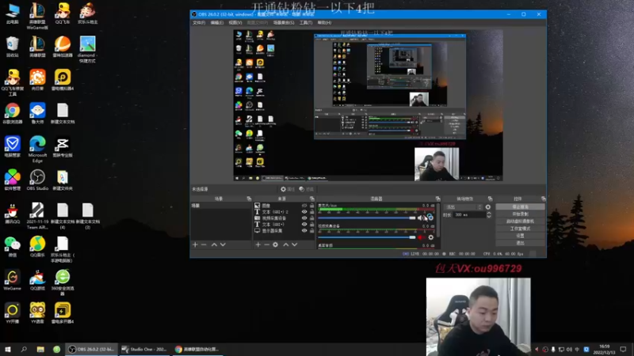Increase or decrease the transition duration stepper
Screen dimensions: 634x356
[488, 214]
